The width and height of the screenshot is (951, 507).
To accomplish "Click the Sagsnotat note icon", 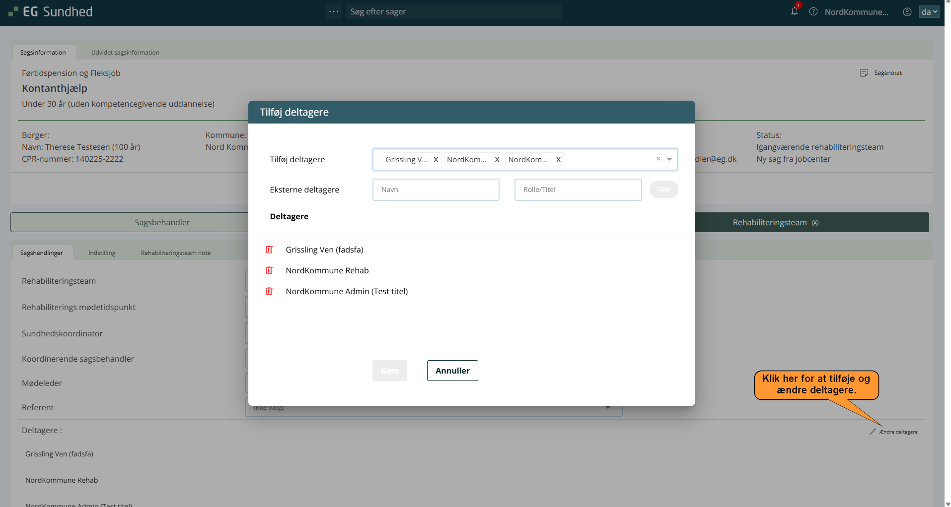I will coord(864,73).
